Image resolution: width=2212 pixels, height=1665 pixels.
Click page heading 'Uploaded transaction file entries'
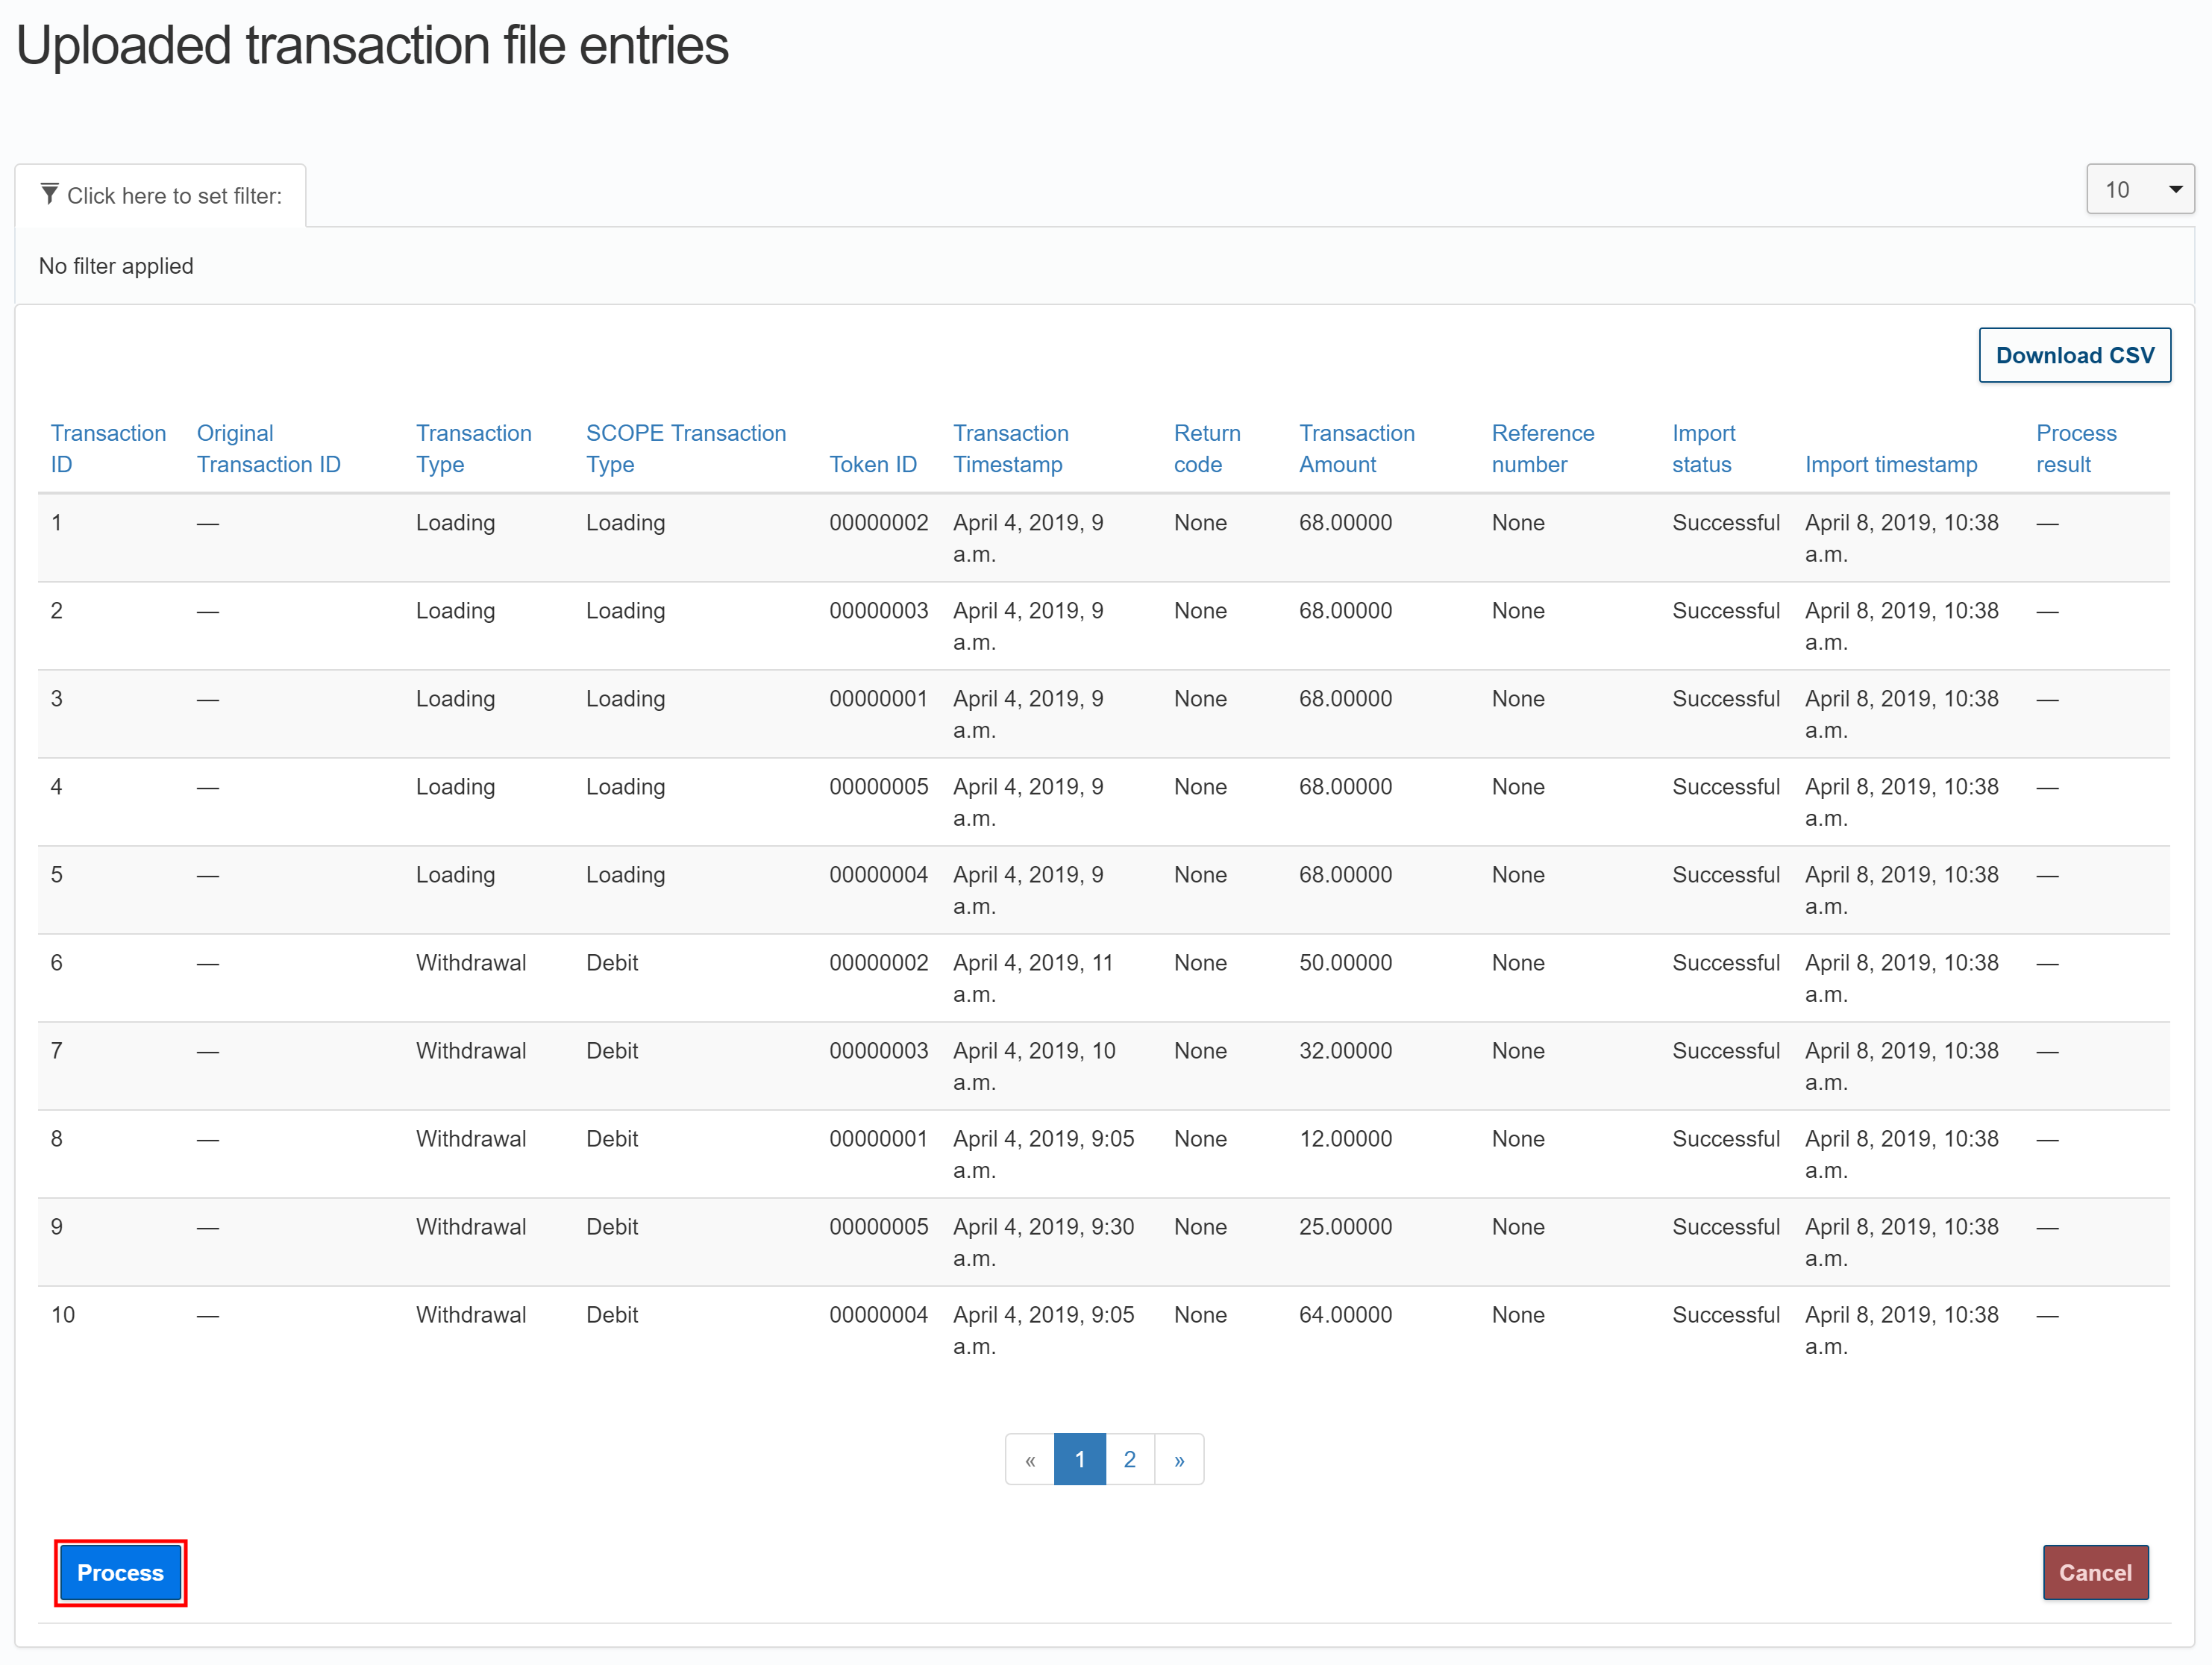tap(372, 46)
